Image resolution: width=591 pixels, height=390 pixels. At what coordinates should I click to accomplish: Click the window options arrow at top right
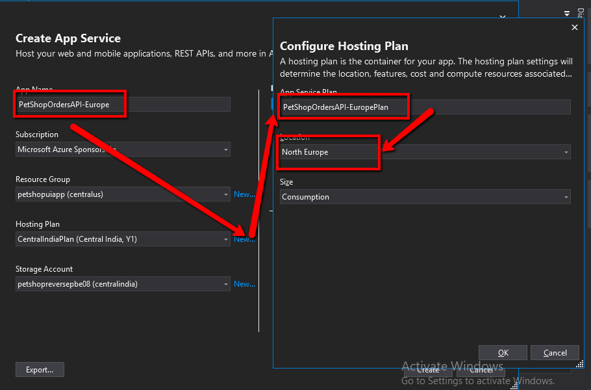pyautogui.click(x=567, y=14)
